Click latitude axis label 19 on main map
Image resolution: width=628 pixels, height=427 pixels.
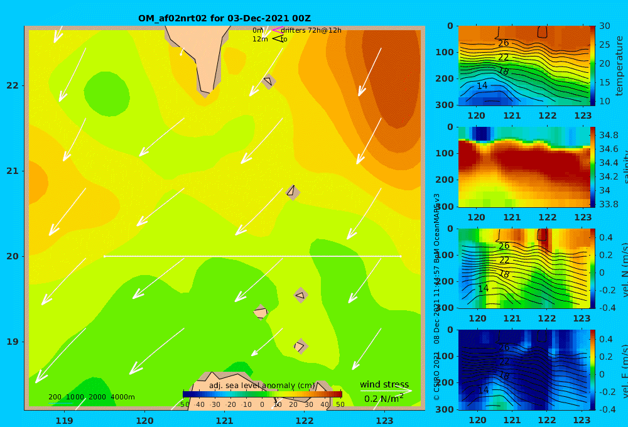tap(13, 342)
